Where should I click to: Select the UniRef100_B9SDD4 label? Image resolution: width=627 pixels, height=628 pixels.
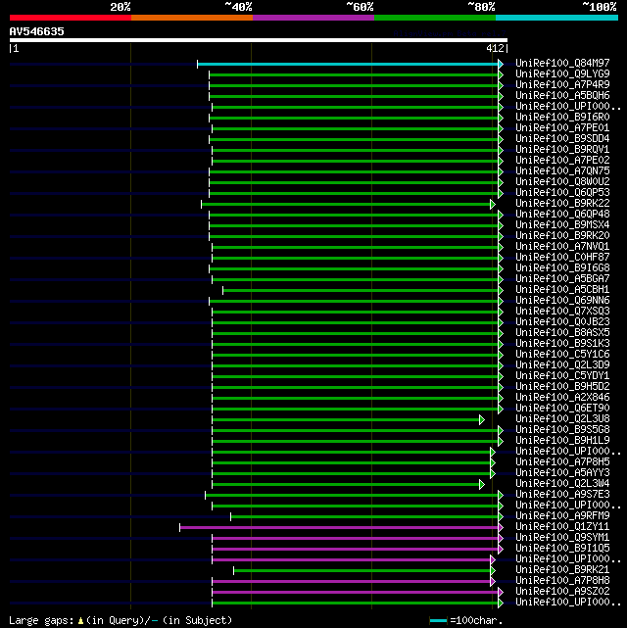(x=562, y=139)
